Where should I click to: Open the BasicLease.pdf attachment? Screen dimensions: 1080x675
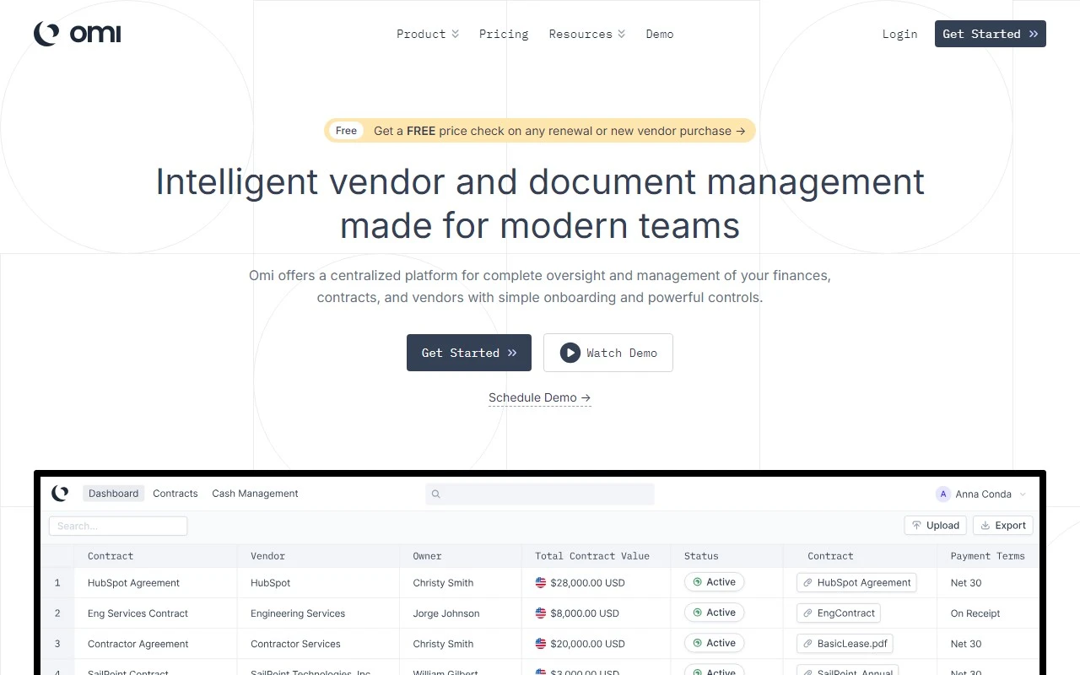click(845, 643)
